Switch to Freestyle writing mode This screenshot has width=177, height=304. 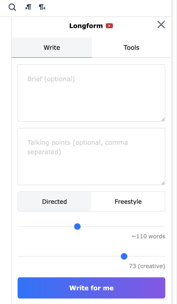(128, 201)
